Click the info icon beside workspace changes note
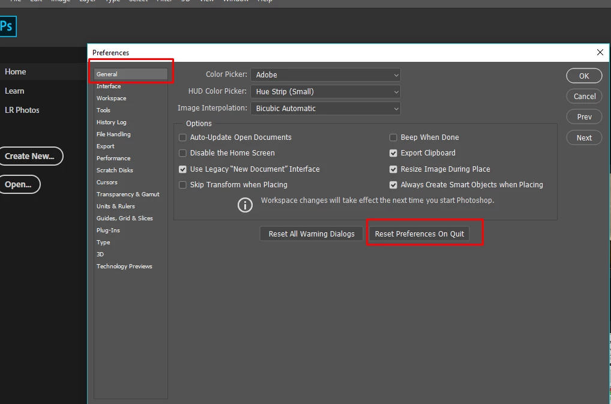 (245, 205)
